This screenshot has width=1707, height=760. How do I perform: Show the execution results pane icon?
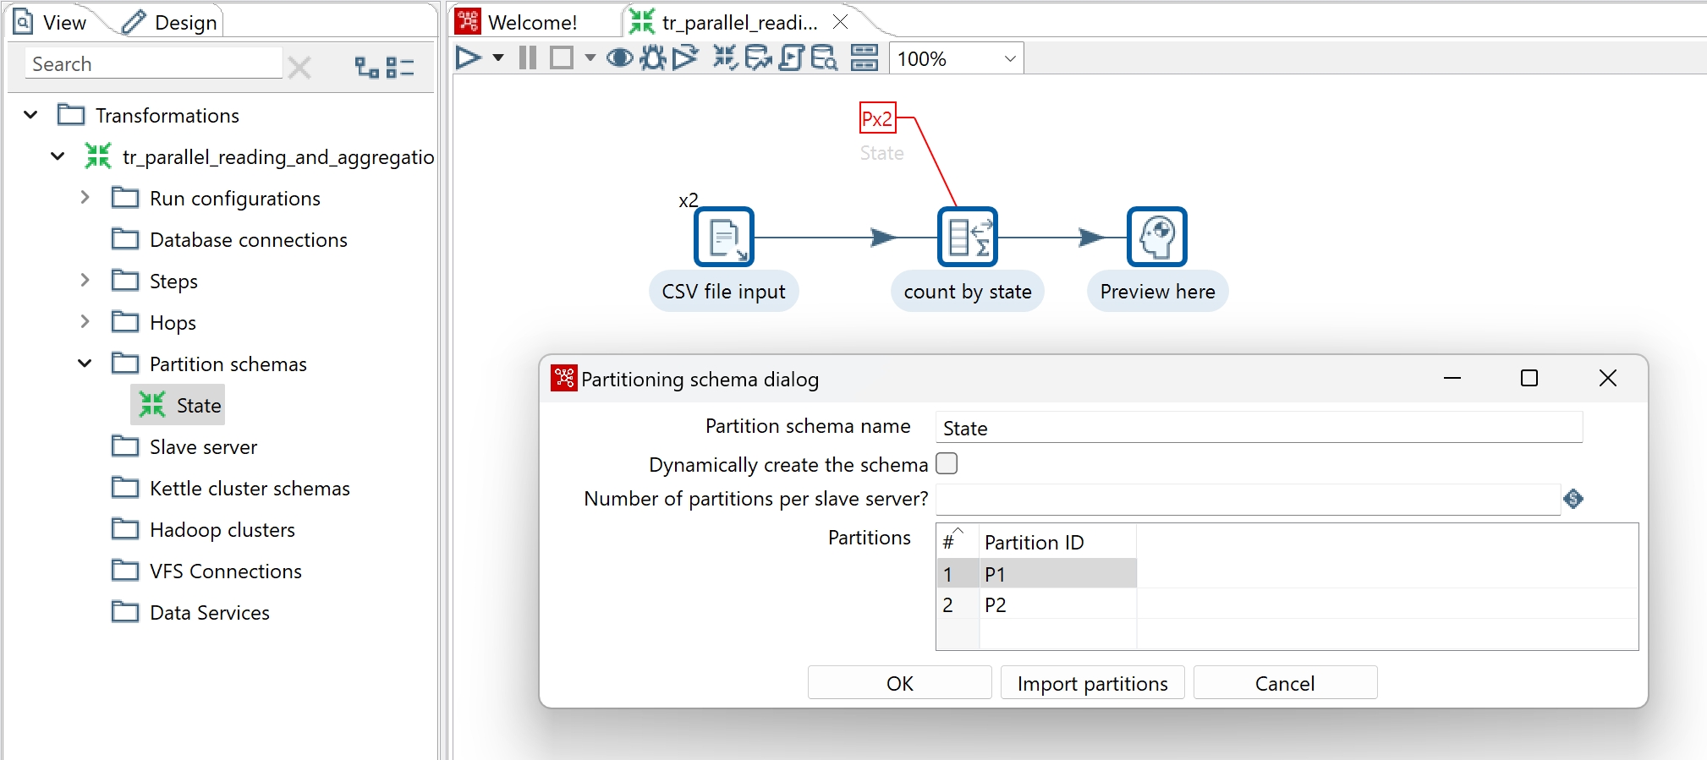coord(864,58)
